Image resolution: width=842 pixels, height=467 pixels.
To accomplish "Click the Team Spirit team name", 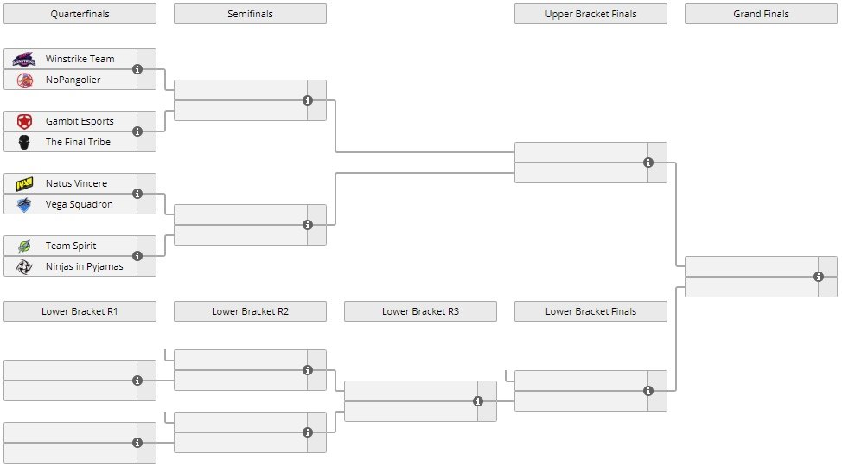I will [71, 246].
